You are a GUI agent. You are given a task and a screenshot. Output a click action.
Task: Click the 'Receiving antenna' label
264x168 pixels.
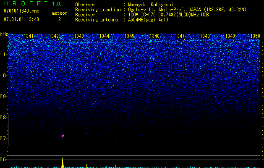click(x=97, y=20)
